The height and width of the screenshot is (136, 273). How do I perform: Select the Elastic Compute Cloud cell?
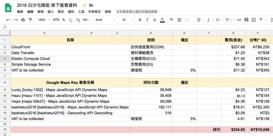click(70, 59)
